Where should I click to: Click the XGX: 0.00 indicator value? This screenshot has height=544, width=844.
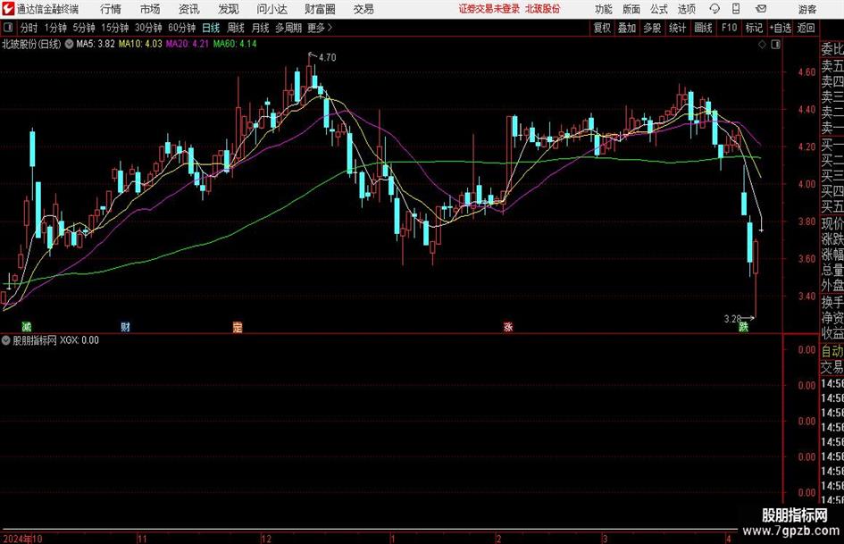point(79,340)
